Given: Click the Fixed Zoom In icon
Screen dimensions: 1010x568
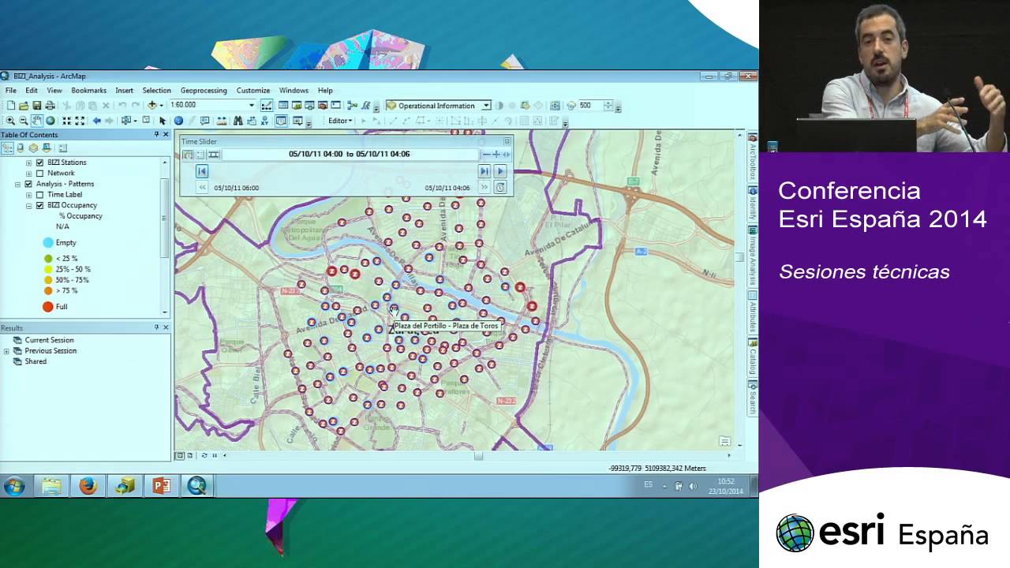Looking at the screenshot, I should (x=67, y=121).
